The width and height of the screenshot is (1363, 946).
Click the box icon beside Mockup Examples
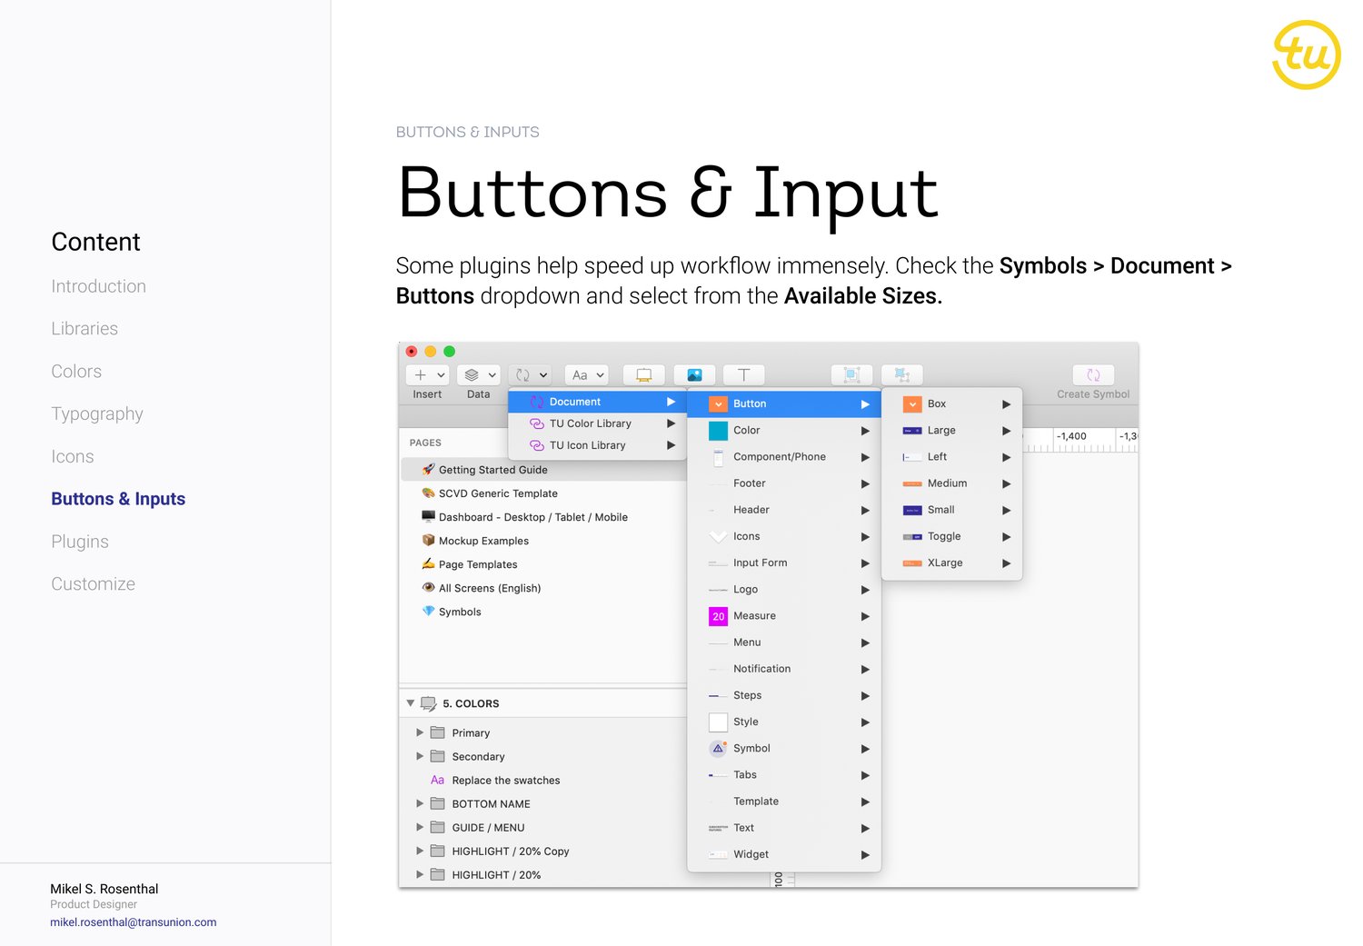[428, 540]
